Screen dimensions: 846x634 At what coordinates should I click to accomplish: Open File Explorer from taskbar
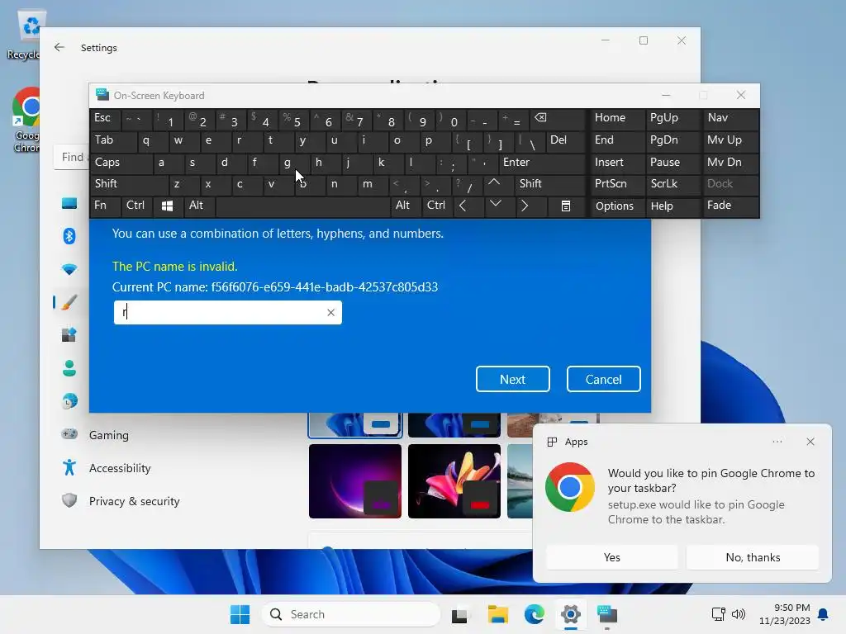pos(497,614)
